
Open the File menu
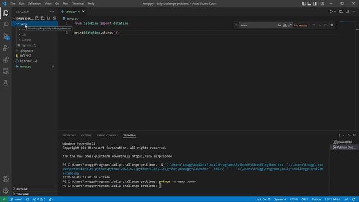pyautogui.click(x=12, y=4)
